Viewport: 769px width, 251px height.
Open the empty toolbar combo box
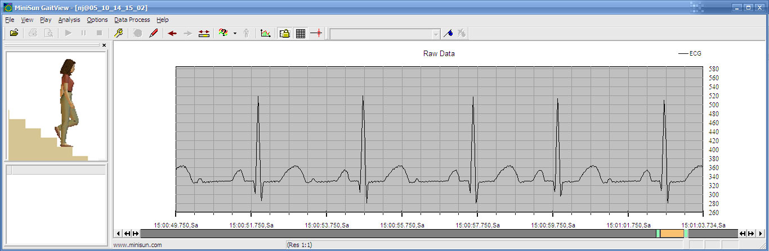[x=385, y=34]
